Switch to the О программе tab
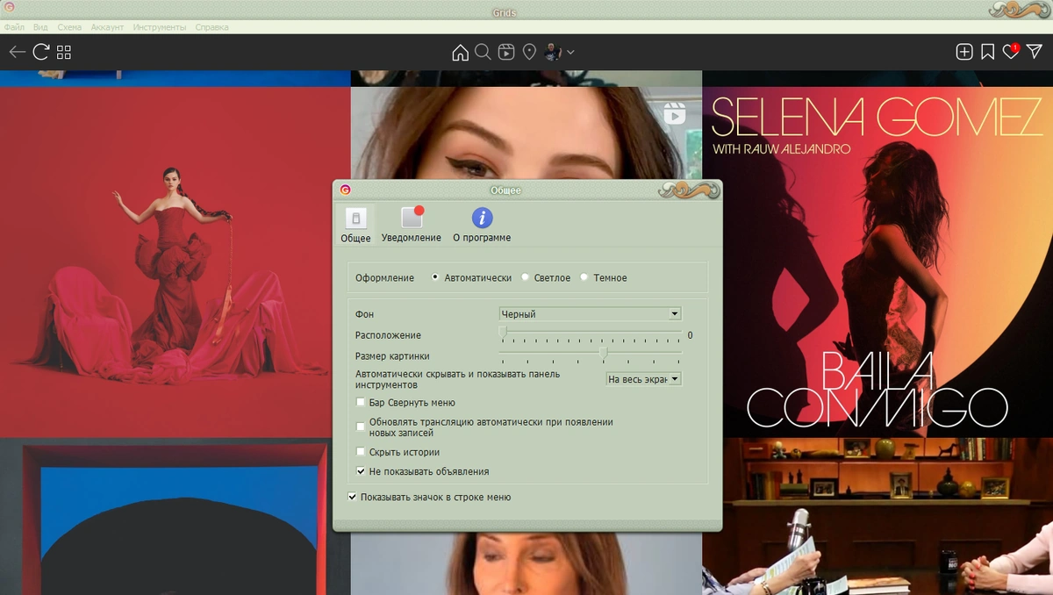This screenshot has width=1053, height=595. (482, 225)
